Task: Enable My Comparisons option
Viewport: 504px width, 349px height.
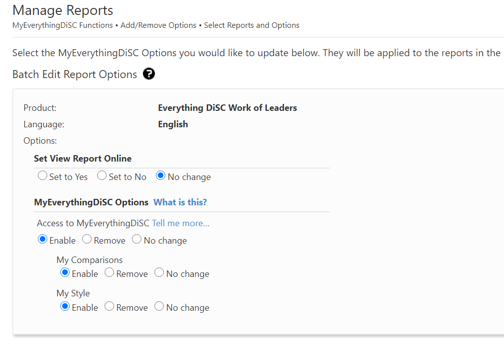Action: pyautogui.click(x=65, y=272)
